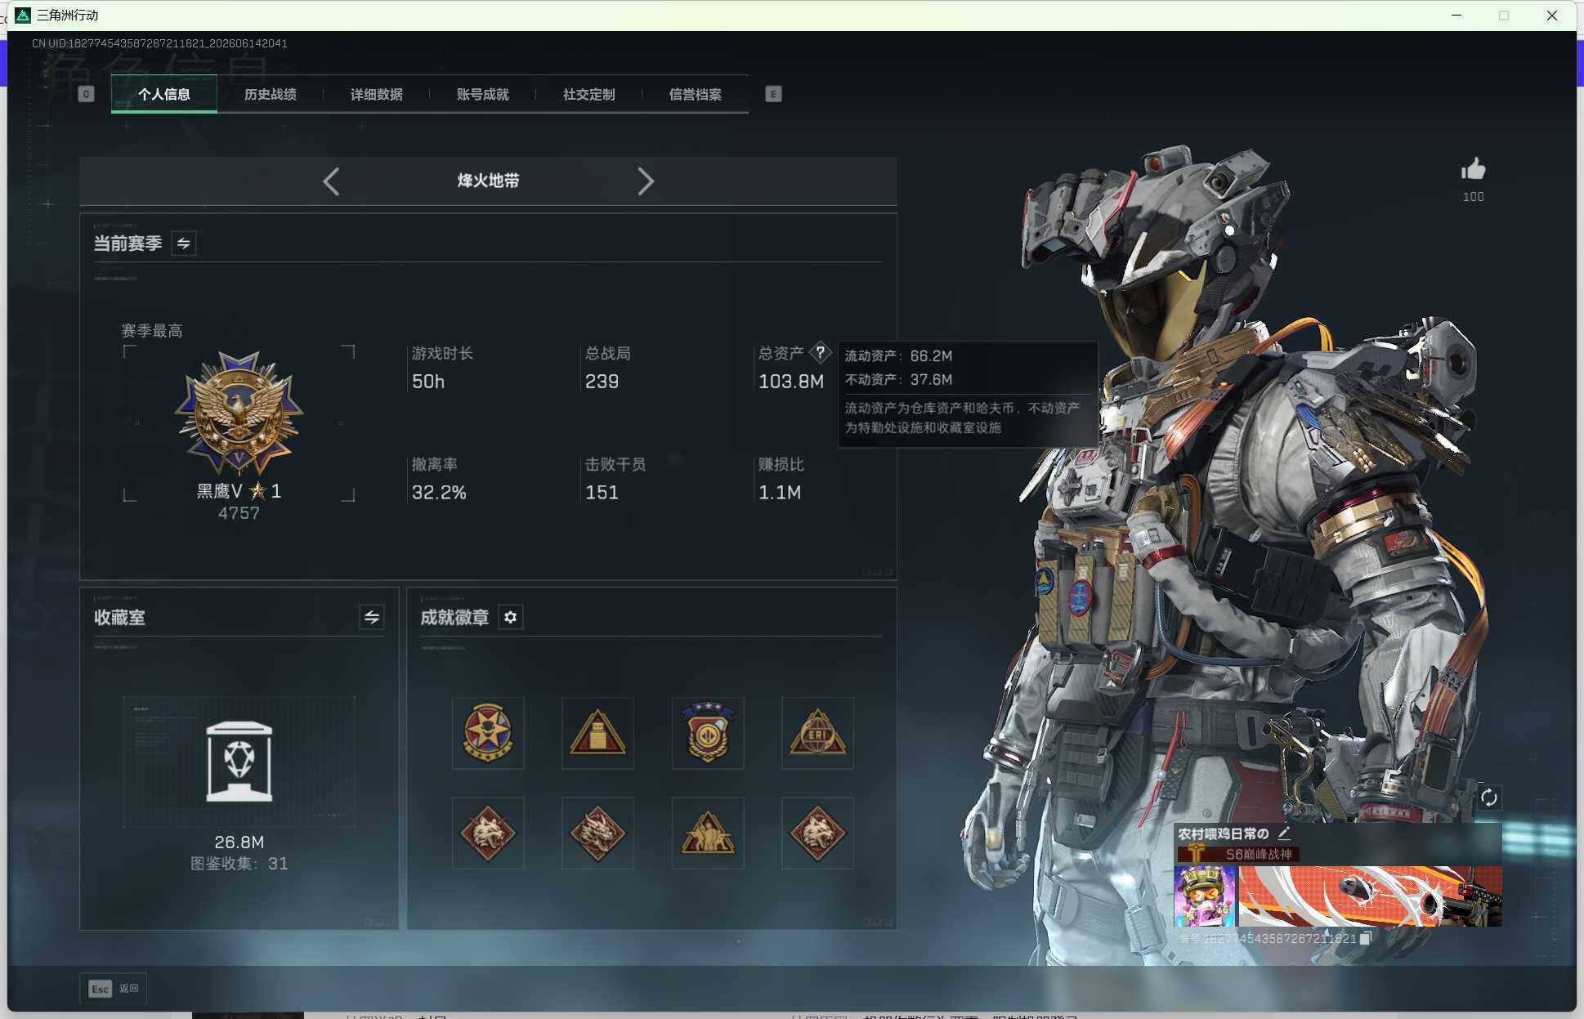Viewport: 1584px width, 1019px height.
Task: Click the 三角洲行动 window title icon
Action: click(23, 16)
